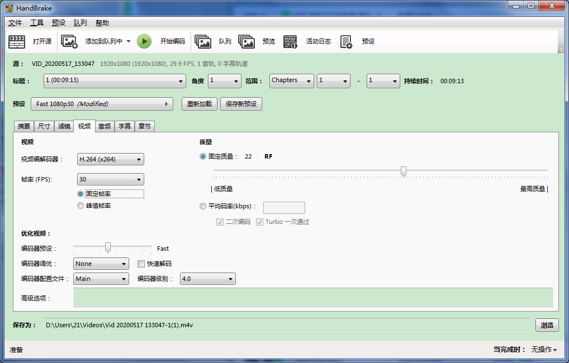The height and width of the screenshot is (363, 569).
Task: Open the 工具 menu
Action: [x=37, y=23]
